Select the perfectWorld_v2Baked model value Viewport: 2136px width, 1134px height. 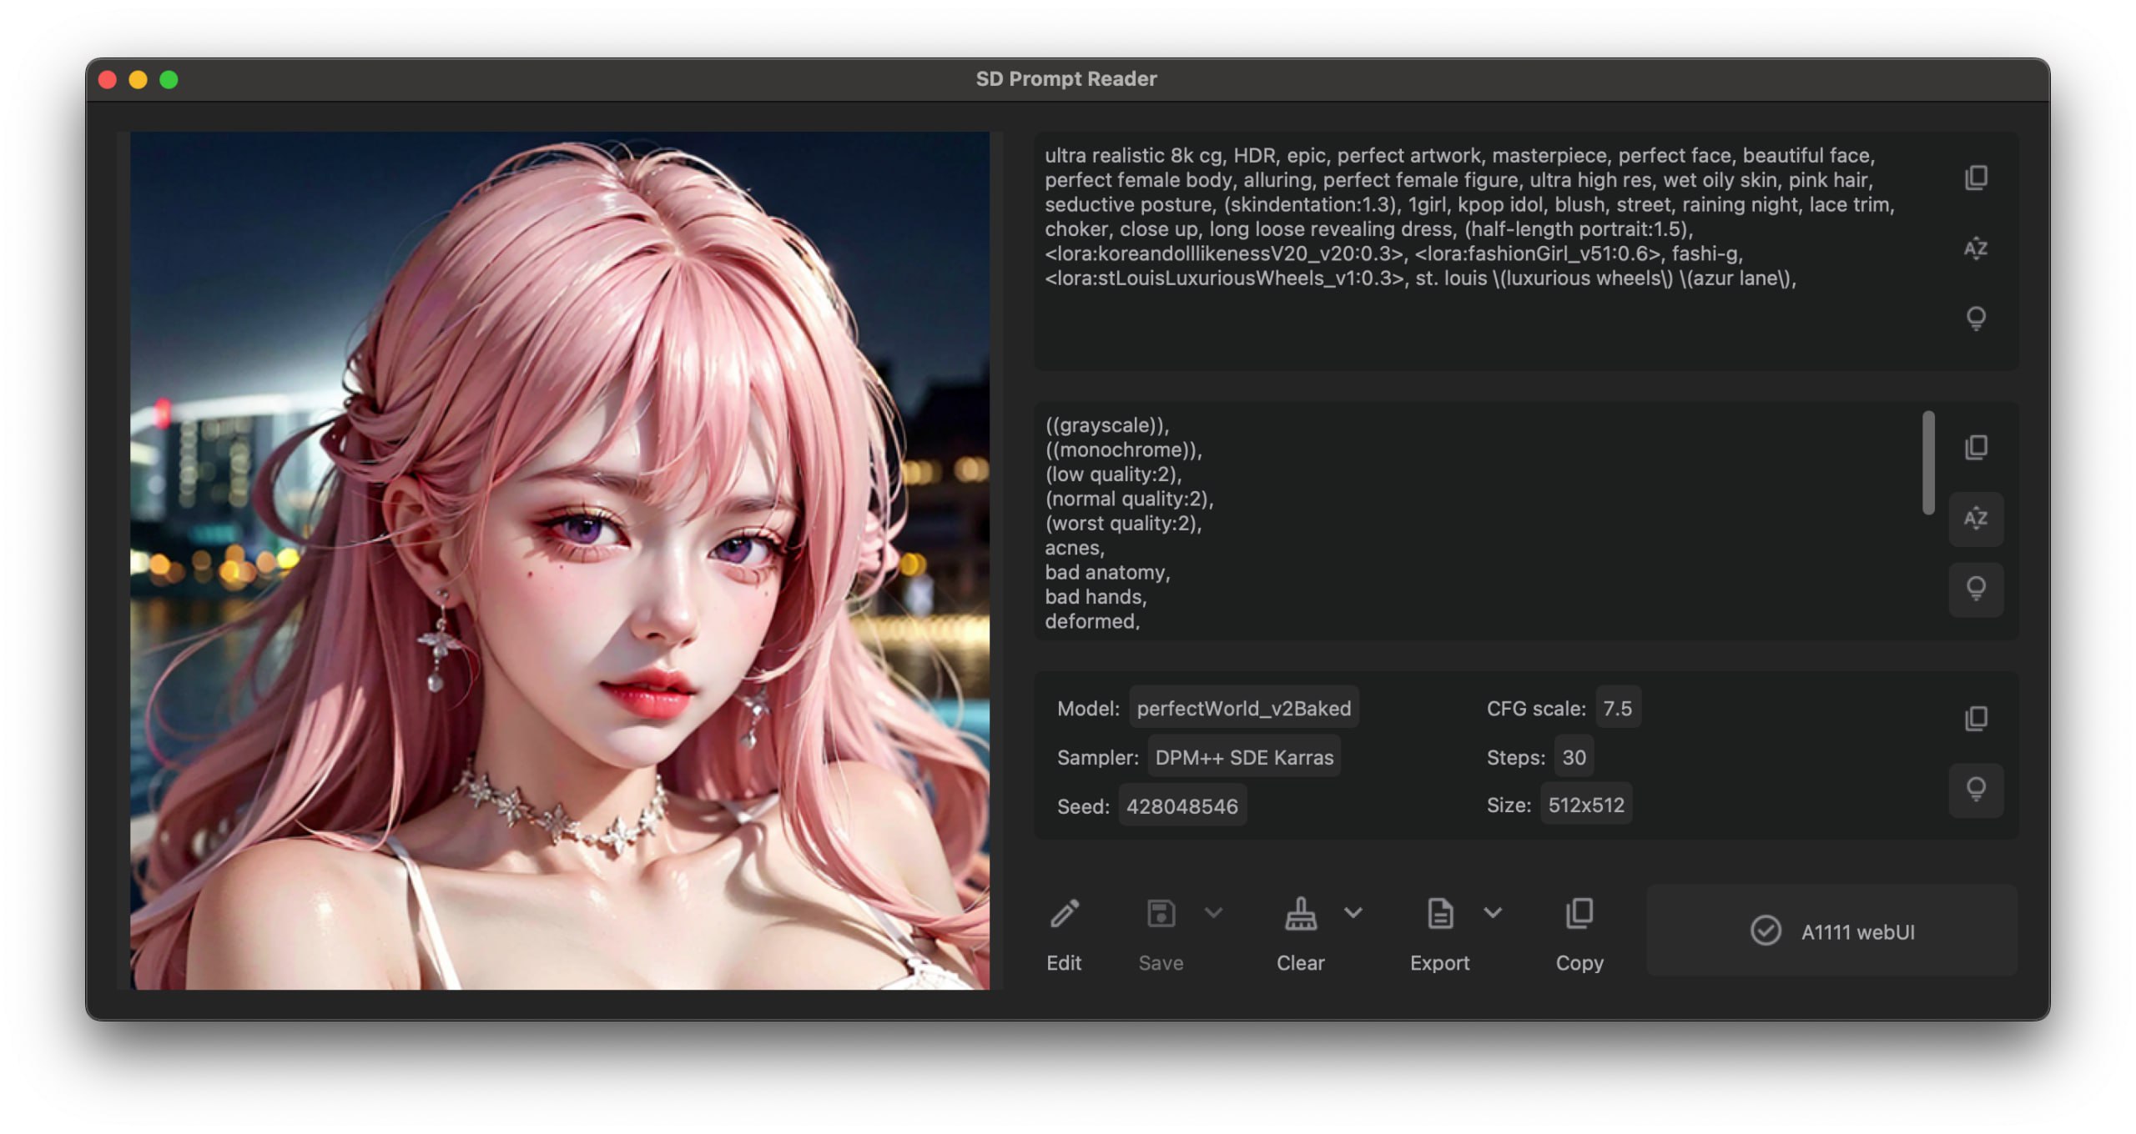coord(1243,708)
